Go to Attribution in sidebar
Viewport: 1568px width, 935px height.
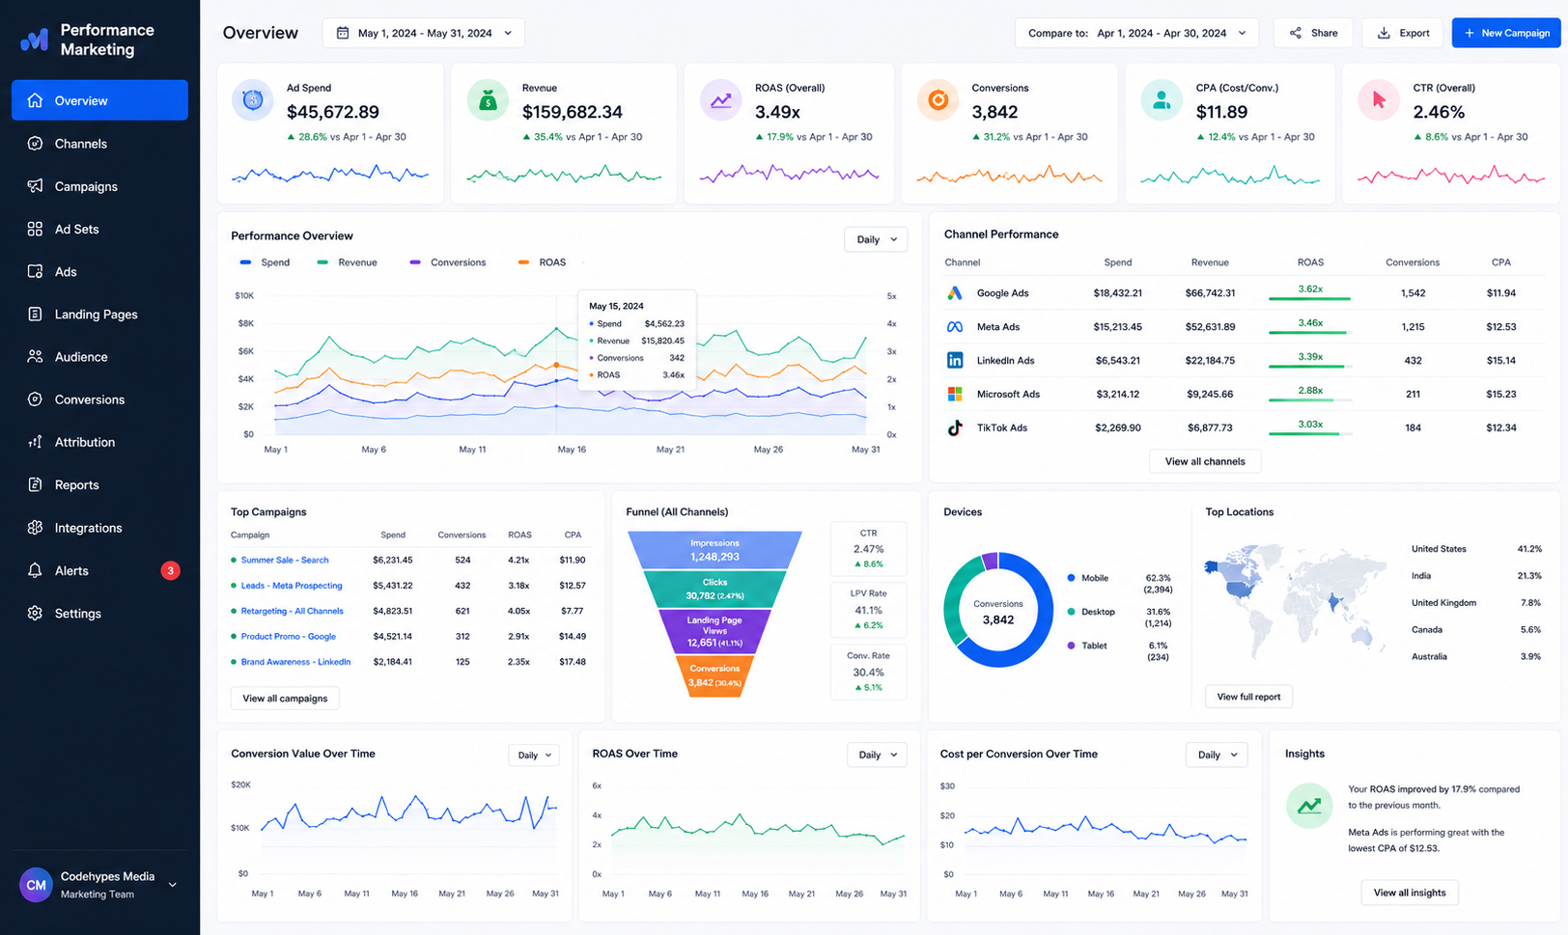coord(99,442)
